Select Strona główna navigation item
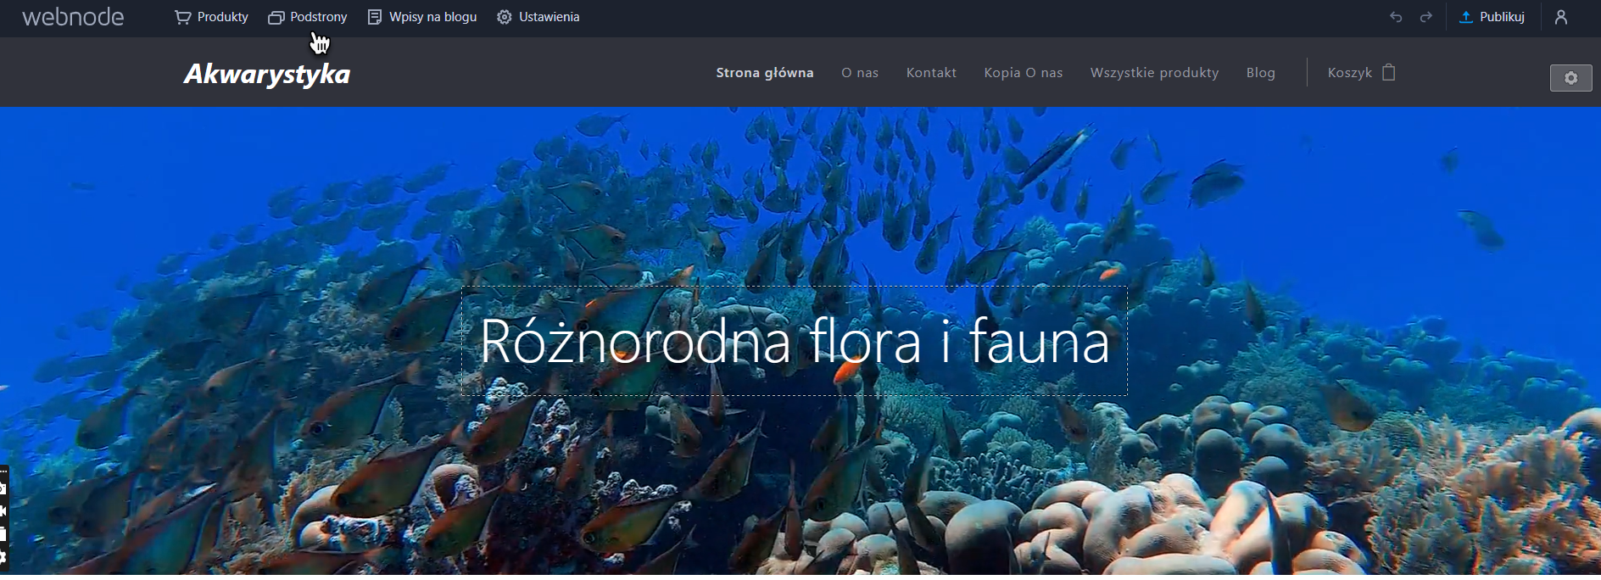 [765, 73]
